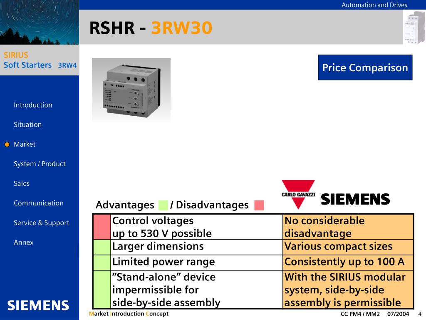
Task: Select the 'No considerable disadvantage' cell
Action: click(x=348, y=227)
